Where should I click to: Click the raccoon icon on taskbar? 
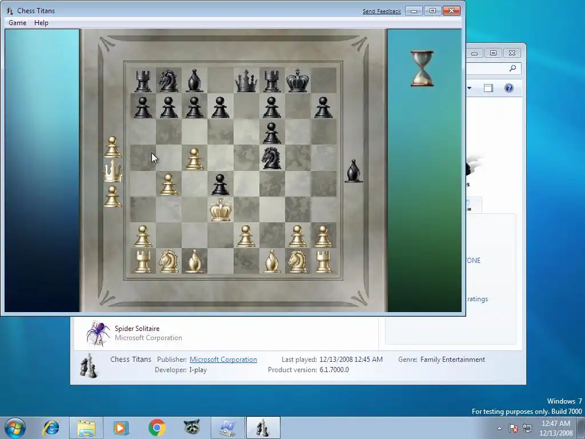click(192, 427)
